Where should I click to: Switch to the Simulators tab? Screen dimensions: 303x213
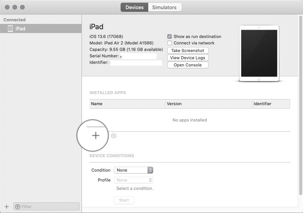pyautogui.click(x=165, y=7)
